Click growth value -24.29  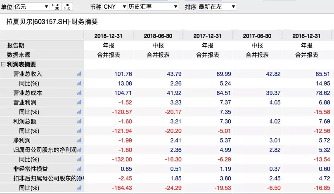tap(173, 188)
